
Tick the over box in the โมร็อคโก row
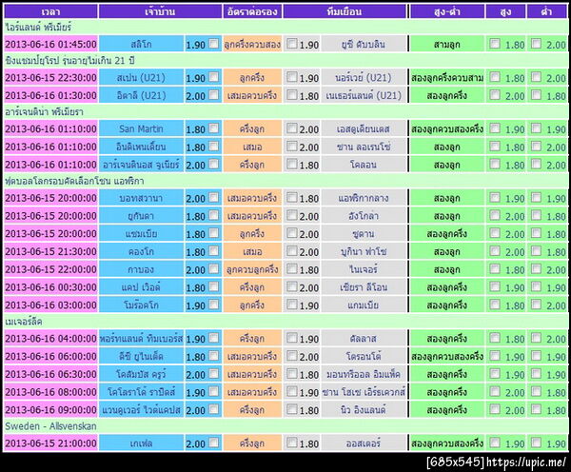(495, 305)
